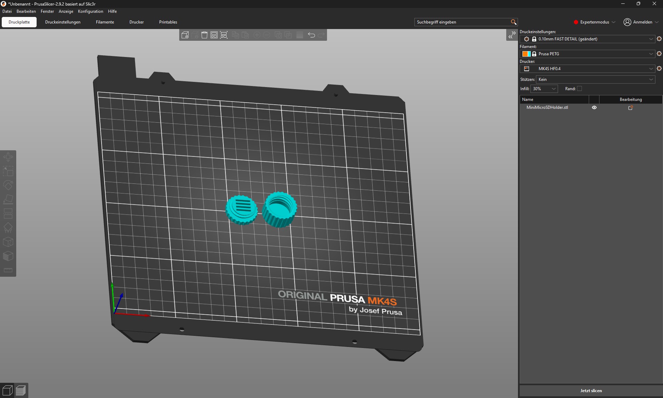Collapse the right sidebar with the arrows icon

(x=512, y=35)
